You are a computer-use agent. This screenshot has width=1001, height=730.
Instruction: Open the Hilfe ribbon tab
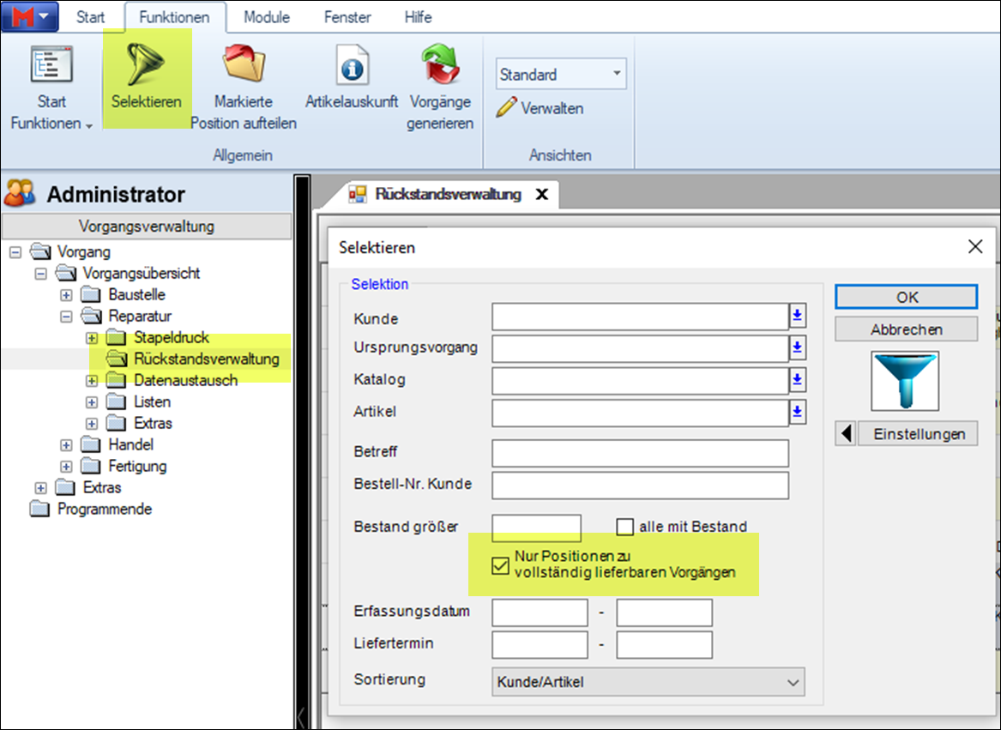tap(418, 17)
